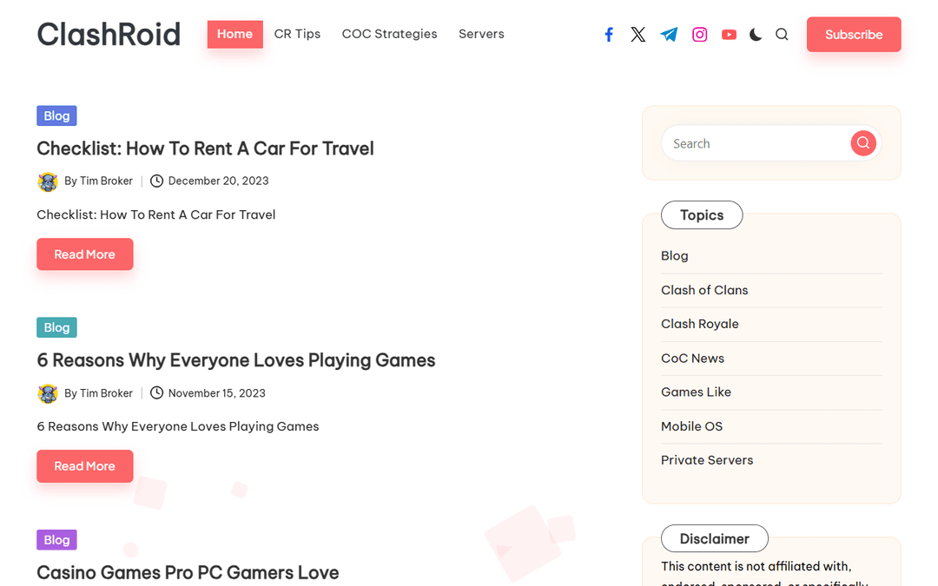Click Tim Broker avatar on 6 Reasons post
938x586 pixels.
(48, 393)
